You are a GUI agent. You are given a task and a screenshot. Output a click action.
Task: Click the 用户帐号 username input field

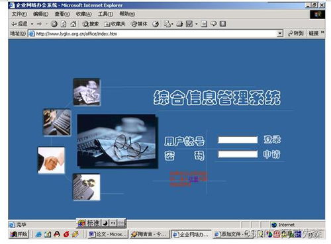[x=238, y=140]
